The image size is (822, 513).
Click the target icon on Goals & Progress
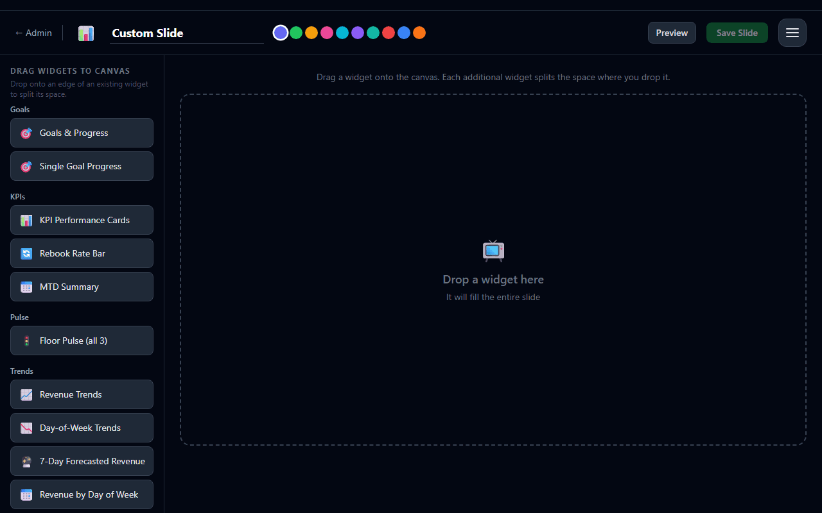click(26, 133)
